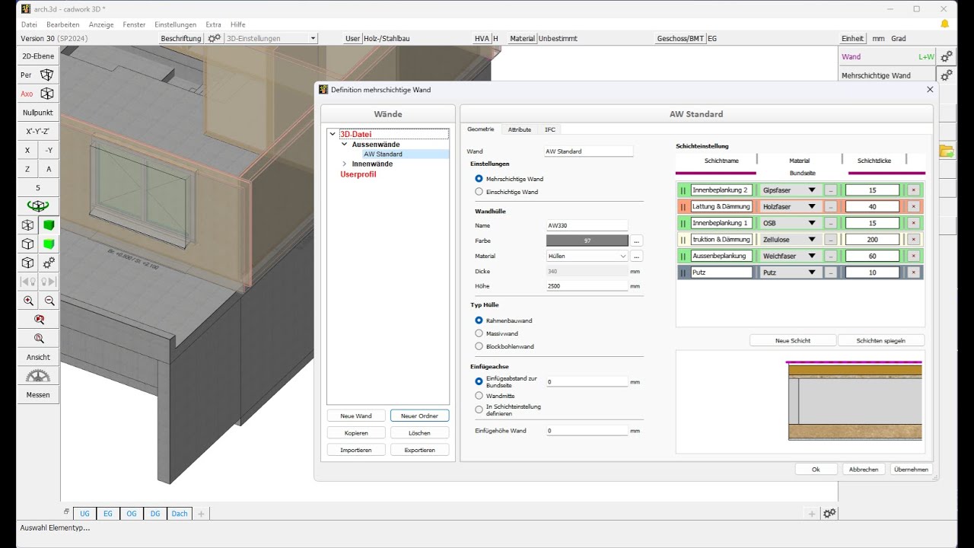
Task: Click the zoom window magnifier icon
Action: pos(38,338)
